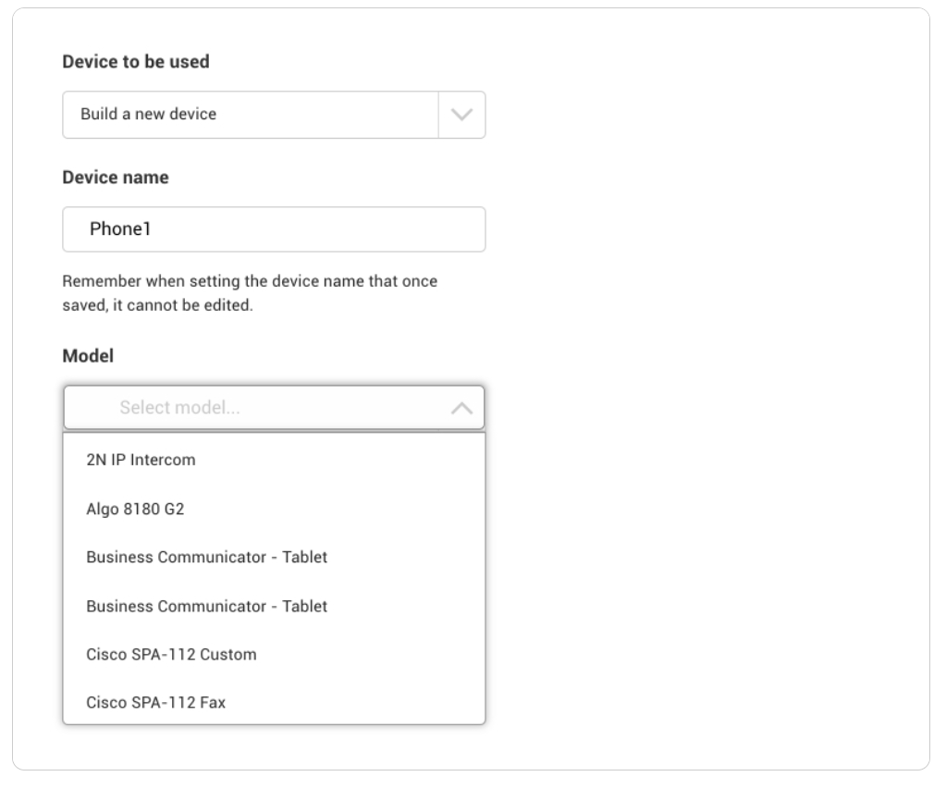This screenshot has height=789, width=946.
Task: Click the 'Select model...' search box
Action: click(x=274, y=408)
